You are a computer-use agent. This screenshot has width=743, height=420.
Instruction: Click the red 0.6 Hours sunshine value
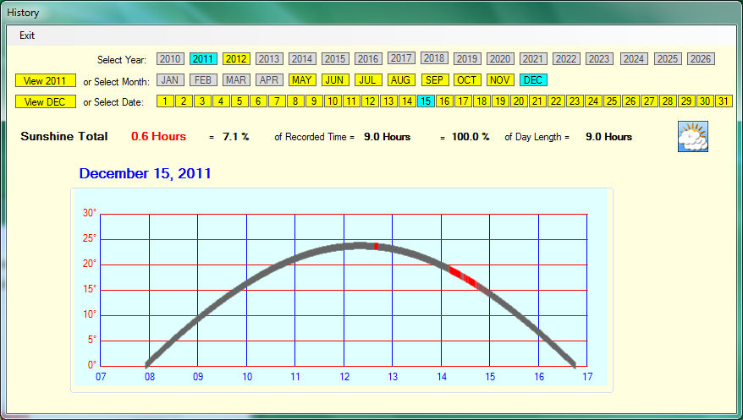coord(159,136)
